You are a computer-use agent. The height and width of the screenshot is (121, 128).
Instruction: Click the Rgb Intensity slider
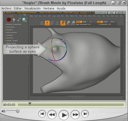(x=86, y=24)
